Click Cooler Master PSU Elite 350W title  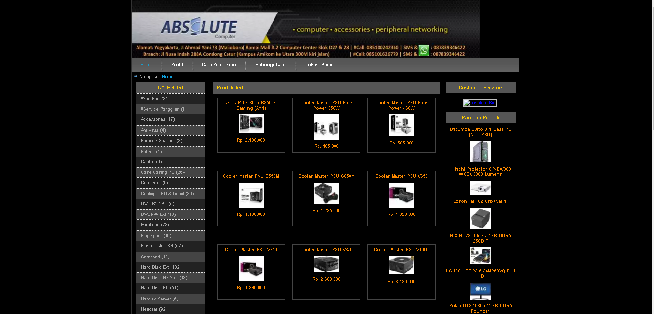(326, 105)
